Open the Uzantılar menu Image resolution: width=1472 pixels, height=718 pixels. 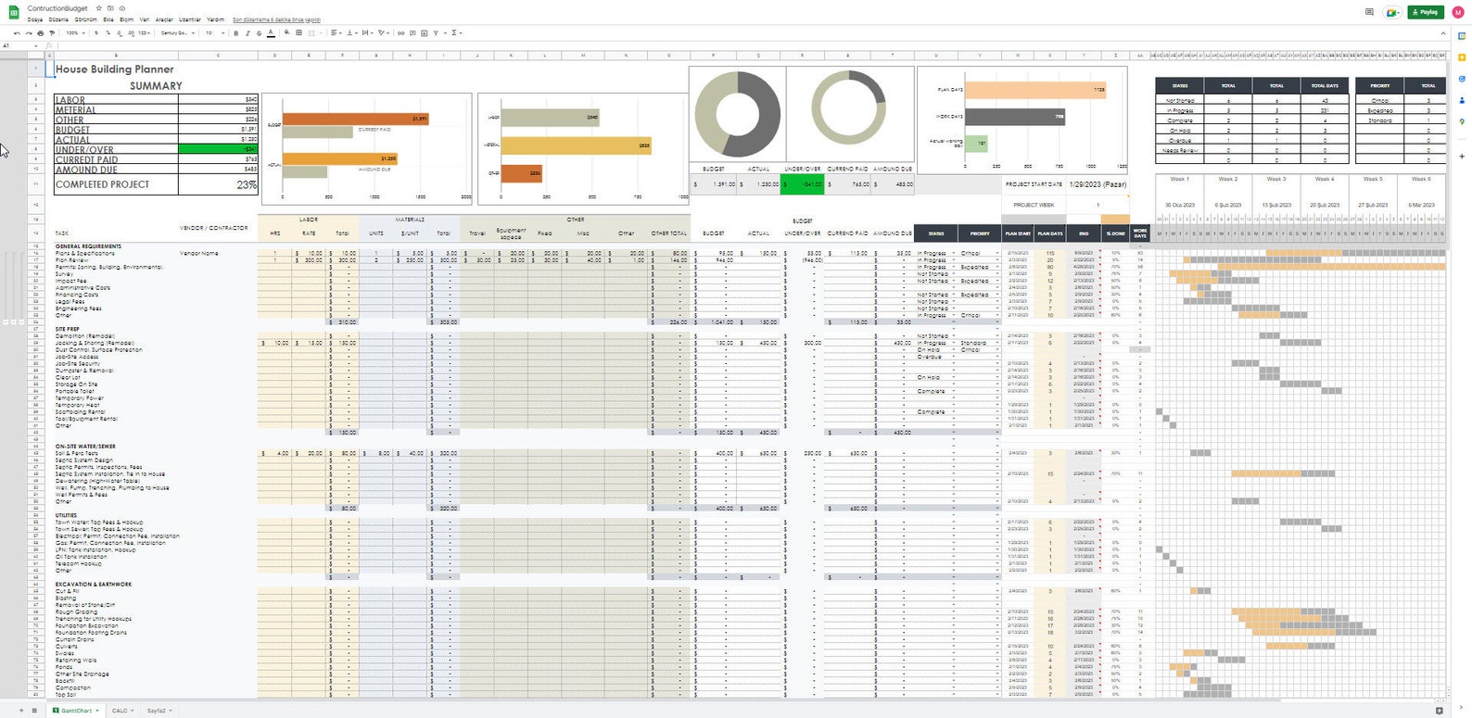189,19
